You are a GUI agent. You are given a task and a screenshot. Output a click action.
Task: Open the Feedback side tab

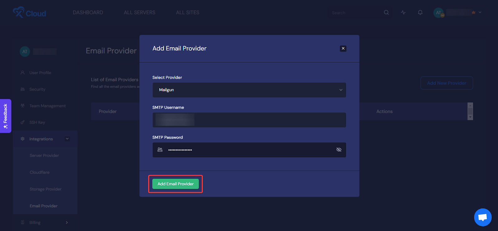(6, 116)
